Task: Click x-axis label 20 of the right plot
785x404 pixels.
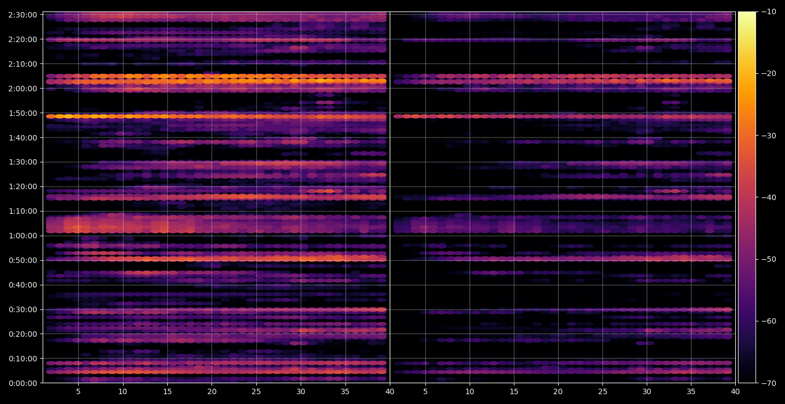Action: pos(558,391)
